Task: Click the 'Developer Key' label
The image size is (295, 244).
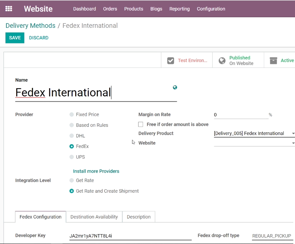Action: coord(30,236)
